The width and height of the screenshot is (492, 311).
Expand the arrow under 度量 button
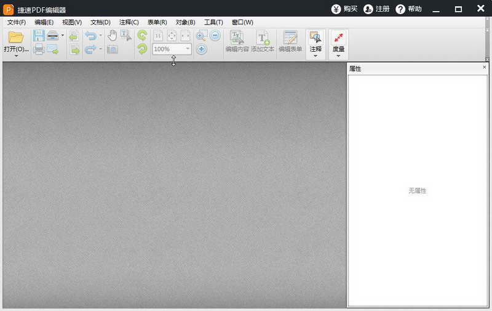click(x=338, y=56)
